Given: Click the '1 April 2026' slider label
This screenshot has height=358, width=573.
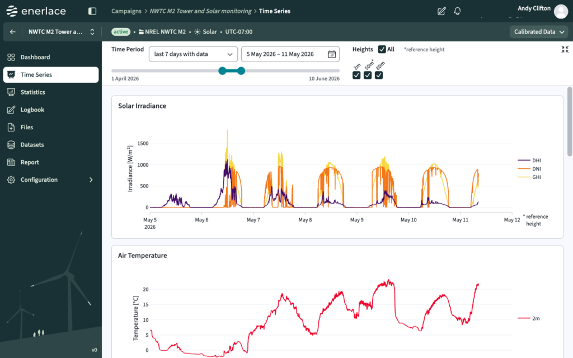Looking at the screenshot, I should click(x=125, y=78).
